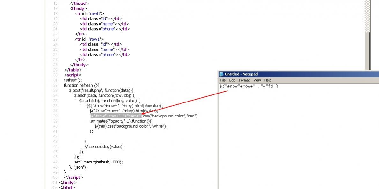Click the </table> closing tag
The width and height of the screenshot is (379, 189).
click(73, 70)
